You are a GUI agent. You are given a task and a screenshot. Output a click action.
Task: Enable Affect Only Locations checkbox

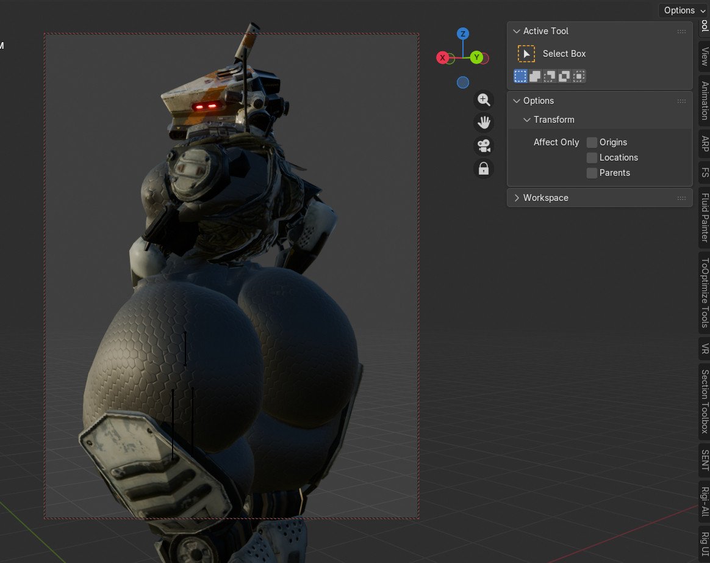point(592,158)
